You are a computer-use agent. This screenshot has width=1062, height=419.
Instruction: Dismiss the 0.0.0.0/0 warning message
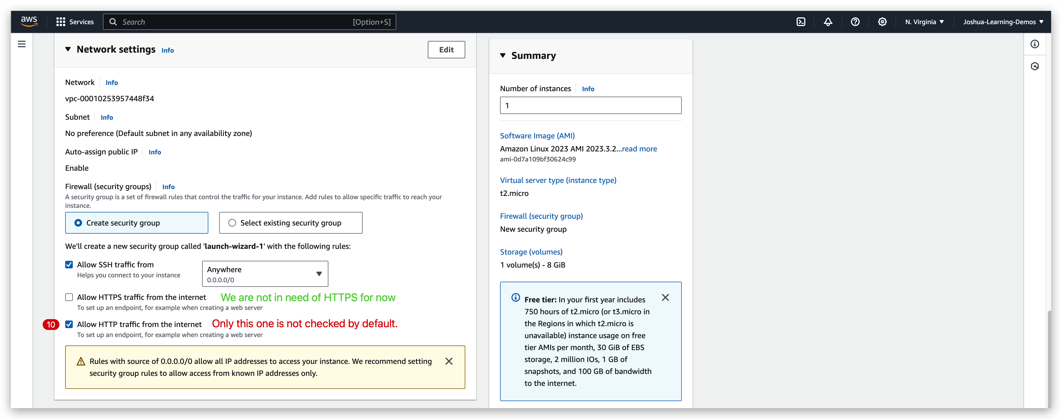pos(449,361)
